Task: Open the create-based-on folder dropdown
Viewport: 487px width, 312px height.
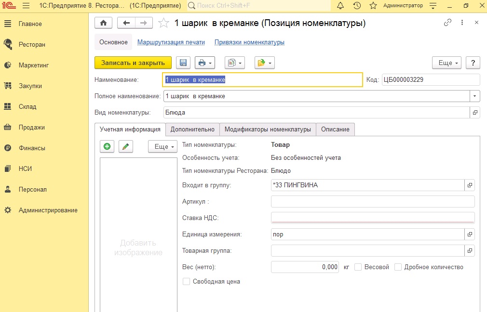Action: pyautogui.click(x=265, y=63)
